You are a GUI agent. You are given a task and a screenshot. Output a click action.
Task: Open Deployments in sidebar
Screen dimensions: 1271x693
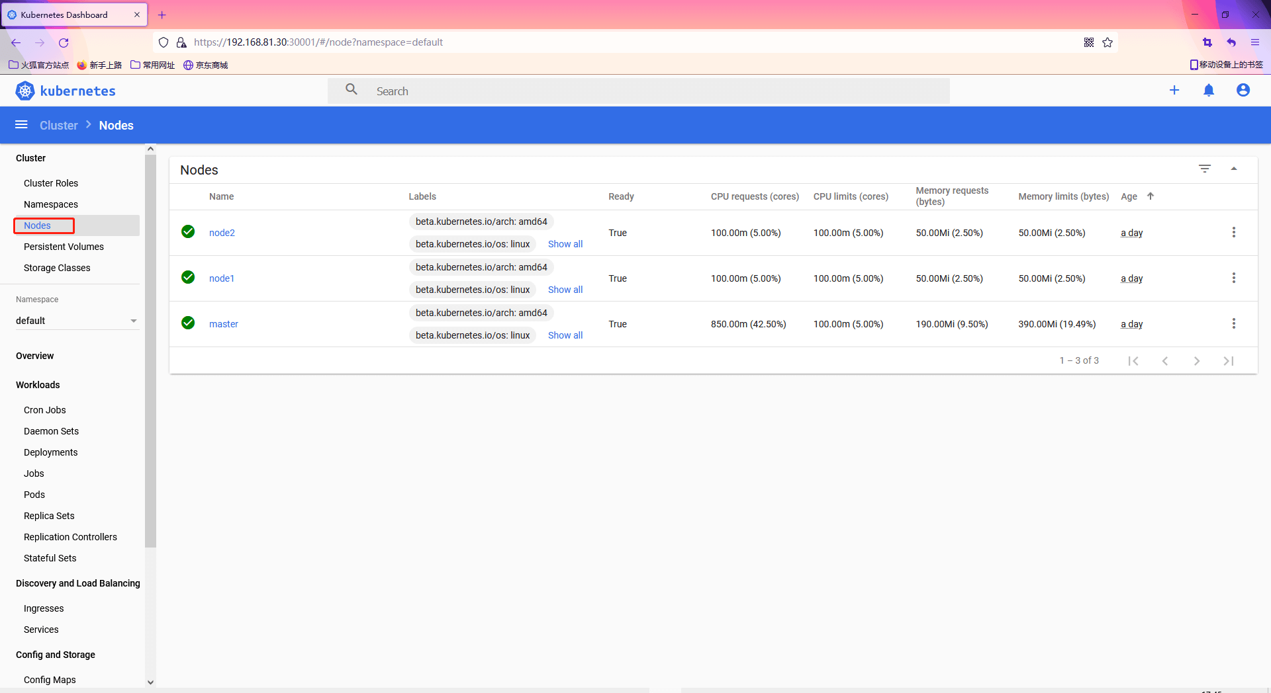[x=51, y=452]
